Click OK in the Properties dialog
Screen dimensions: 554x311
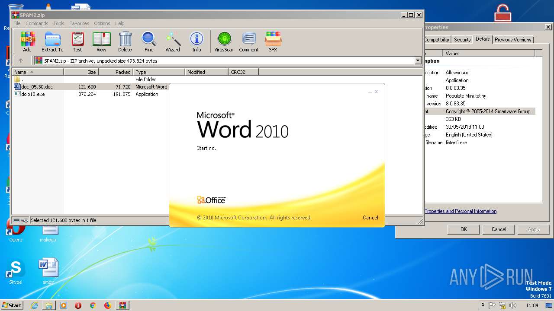(x=464, y=229)
